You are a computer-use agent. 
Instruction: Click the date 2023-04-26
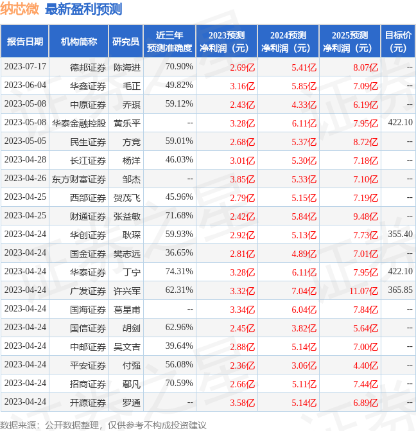[25, 179]
